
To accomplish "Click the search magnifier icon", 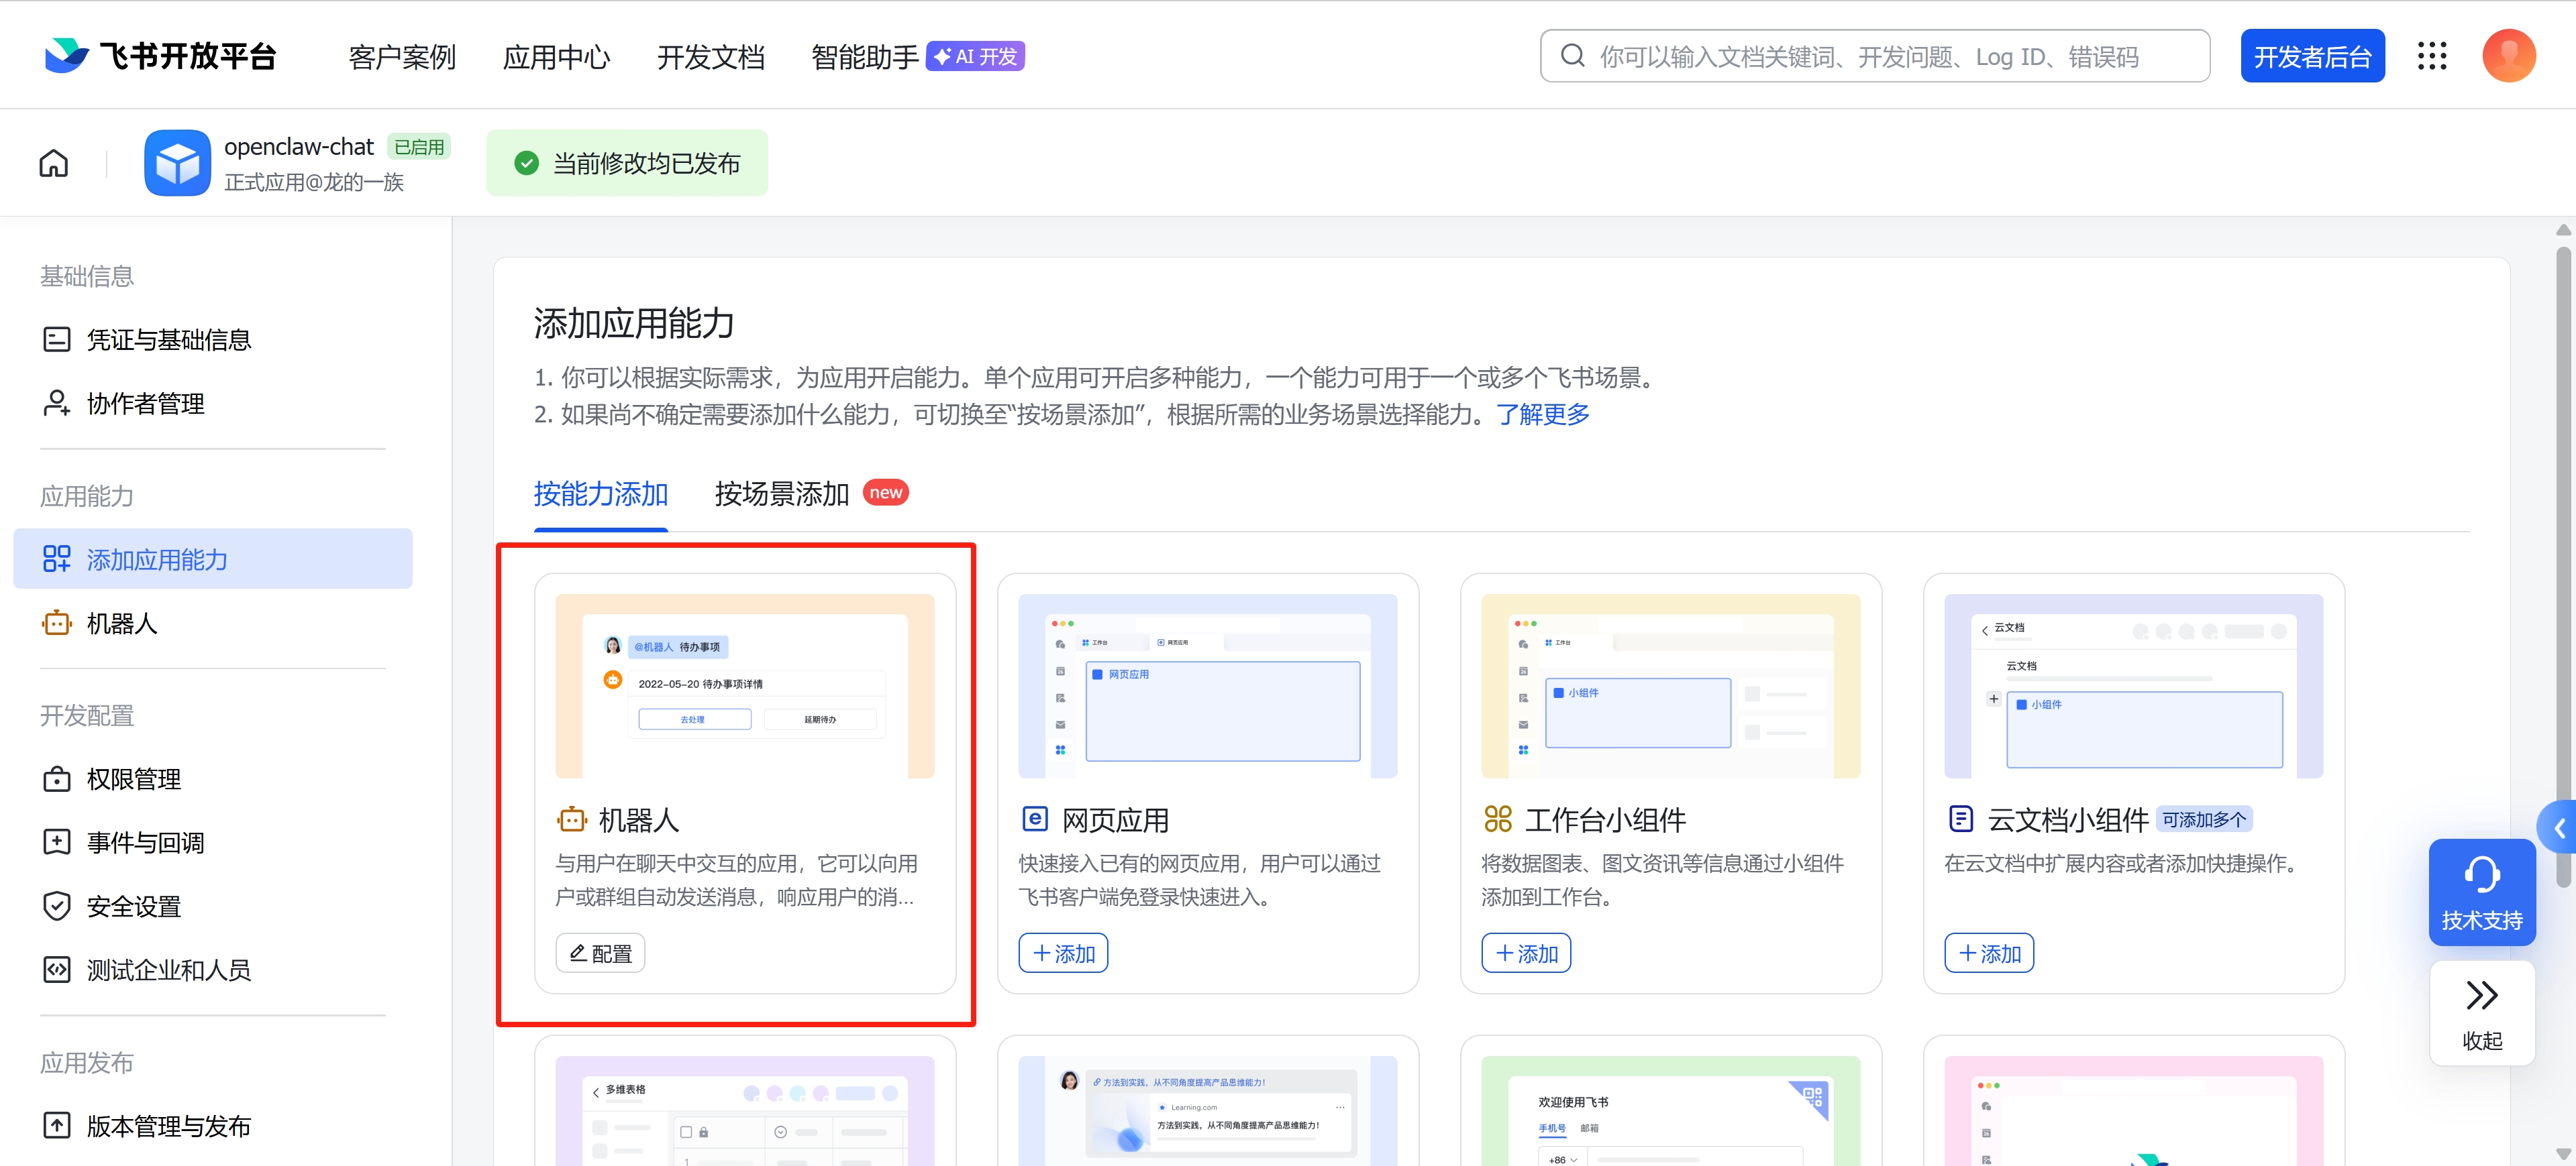I will pyautogui.click(x=1572, y=56).
